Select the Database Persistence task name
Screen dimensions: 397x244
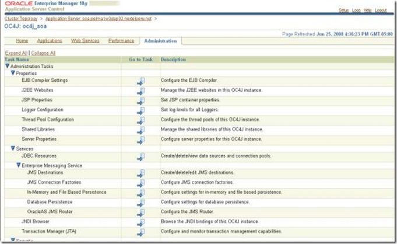pyautogui.click(x=50, y=202)
